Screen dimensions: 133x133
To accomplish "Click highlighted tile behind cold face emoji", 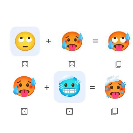I will (x=70, y=87).
